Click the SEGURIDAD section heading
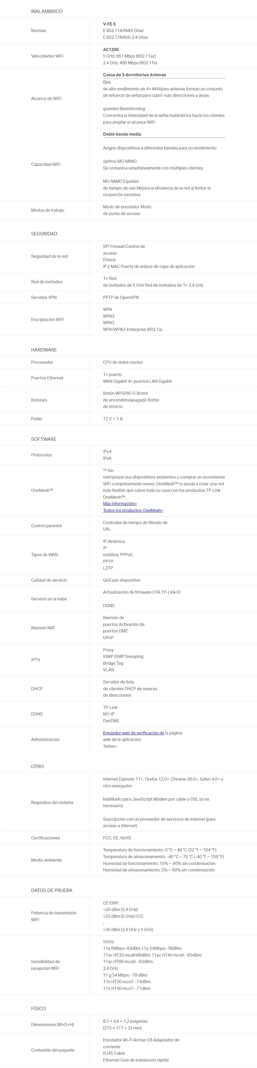The image size is (257, 1068). click(44, 234)
